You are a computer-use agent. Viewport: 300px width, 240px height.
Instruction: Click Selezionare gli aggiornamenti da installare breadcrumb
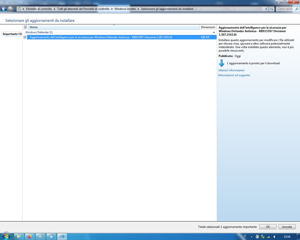point(167,9)
